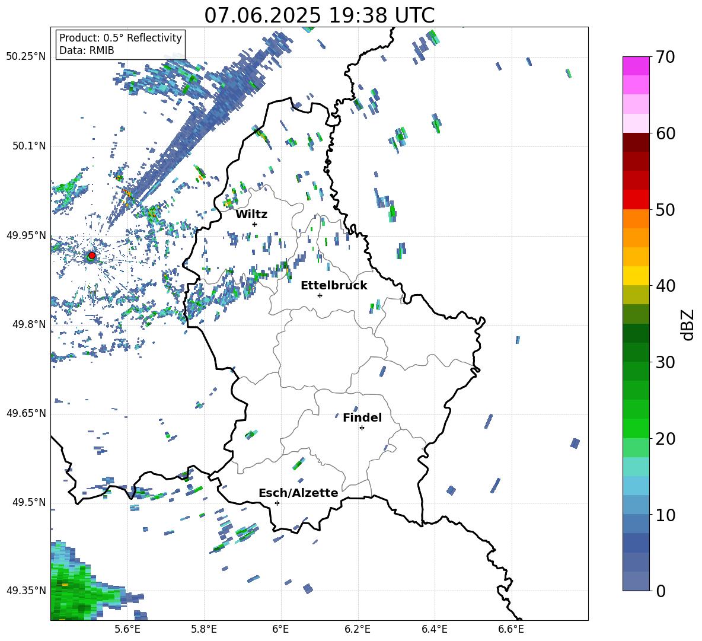The height and width of the screenshot is (641, 702).
Task: Click the dark maroon colorbar segment below 60
Action: click(x=636, y=142)
